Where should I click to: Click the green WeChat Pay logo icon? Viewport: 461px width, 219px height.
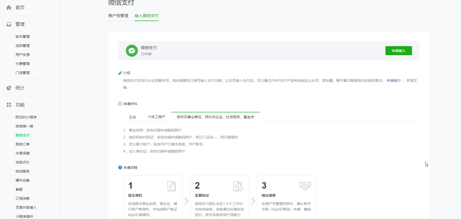point(132,51)
